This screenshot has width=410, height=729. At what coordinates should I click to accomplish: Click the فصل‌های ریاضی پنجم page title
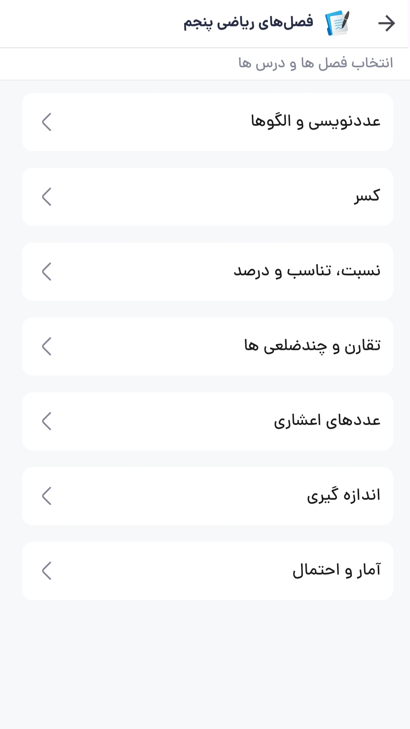[248, 23]
